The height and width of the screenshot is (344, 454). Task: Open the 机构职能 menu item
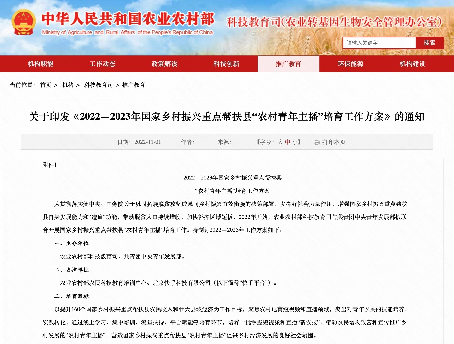tap(40, 64)
